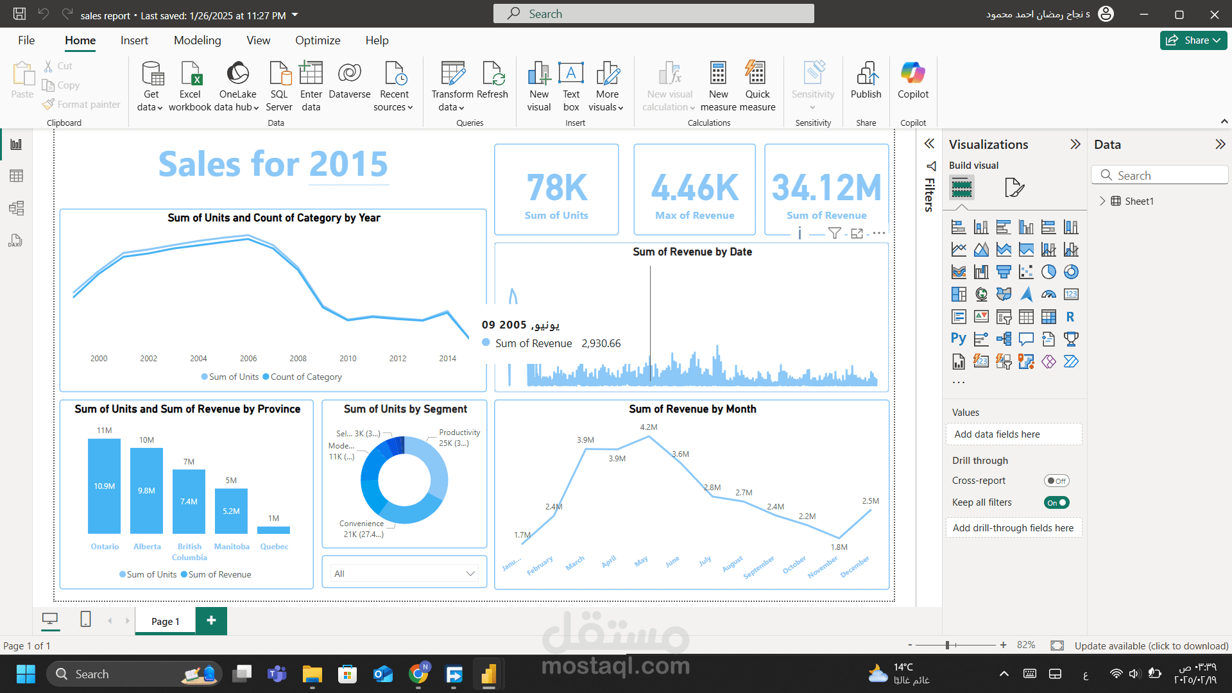Click the Format visual paintbrush icon
1232x693 pixels.
click(1014, 187)
